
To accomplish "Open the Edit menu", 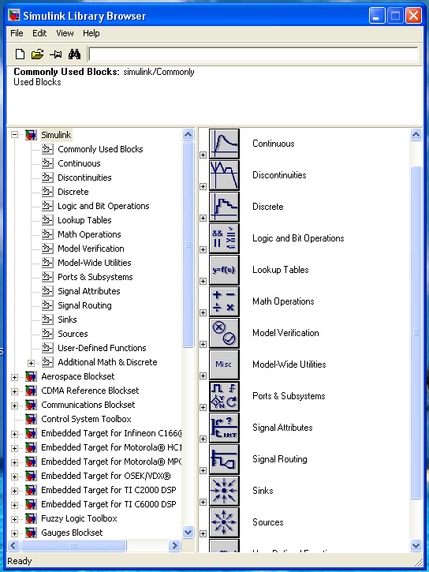I will (x=39, y=33).
